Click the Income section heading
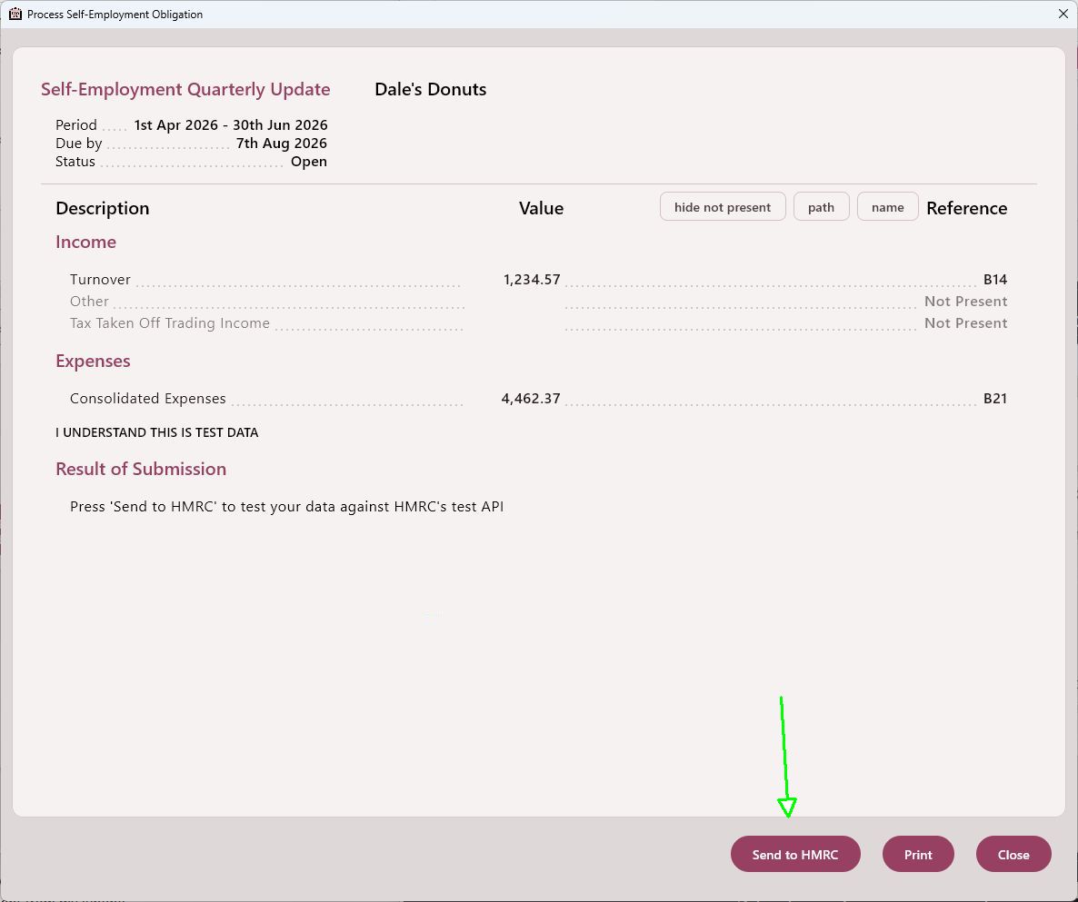Screen dimensions: 1078x902 [x=86, y=242]
